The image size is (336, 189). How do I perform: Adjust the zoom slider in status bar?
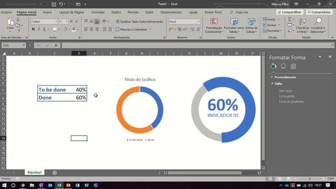(310, 178)
